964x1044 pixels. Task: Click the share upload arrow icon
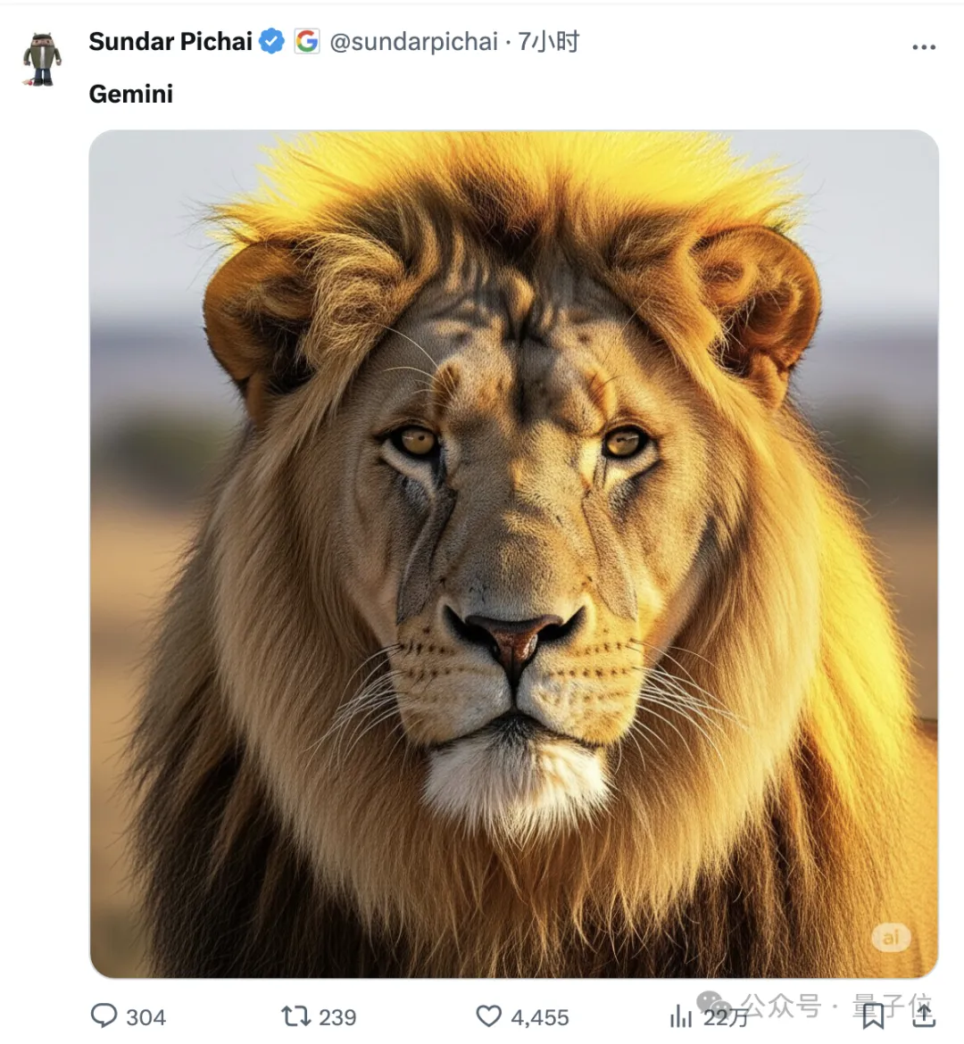[923, 1016]
